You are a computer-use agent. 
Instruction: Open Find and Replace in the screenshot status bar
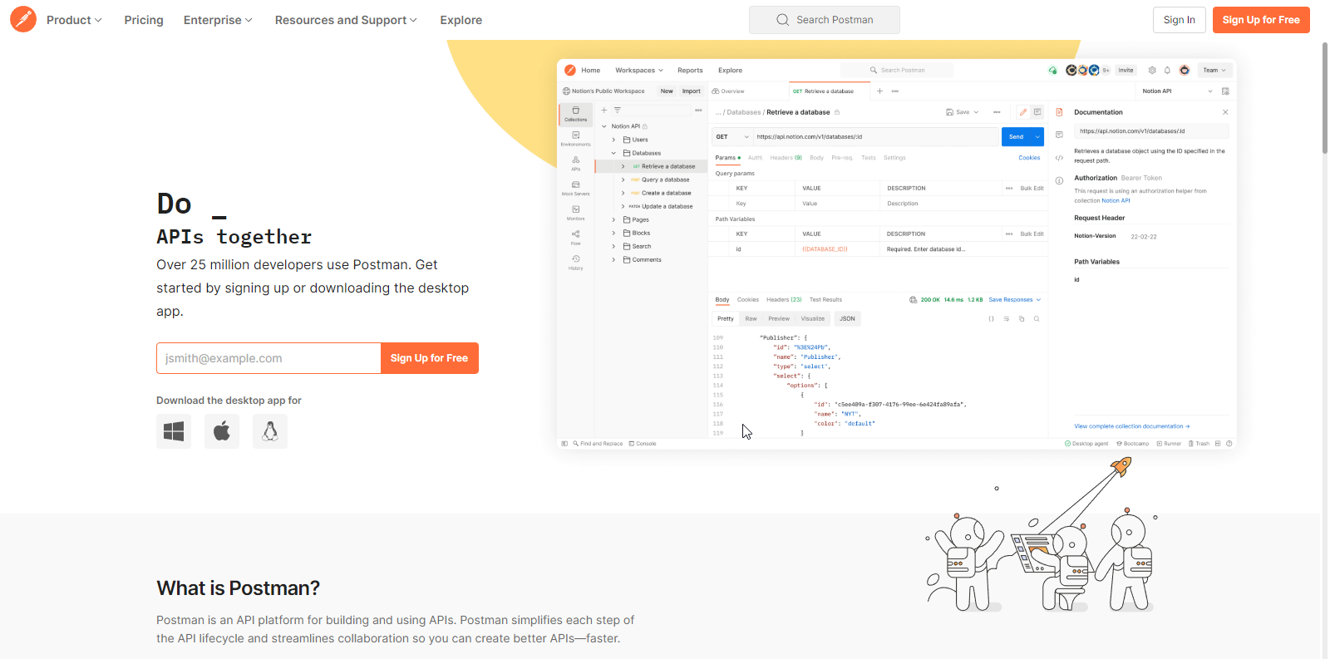[x=598, y=444]
